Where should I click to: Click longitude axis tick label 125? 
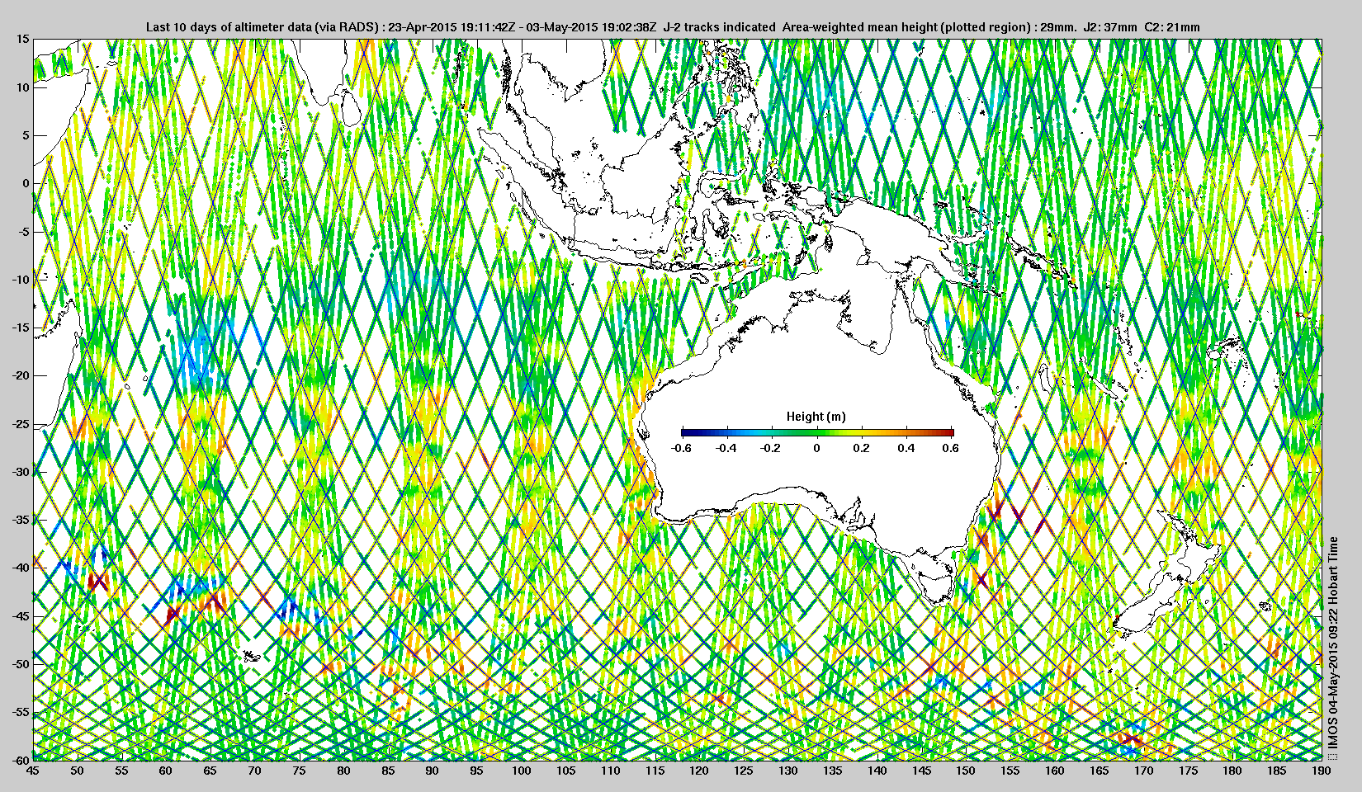[x=743, y=771]
